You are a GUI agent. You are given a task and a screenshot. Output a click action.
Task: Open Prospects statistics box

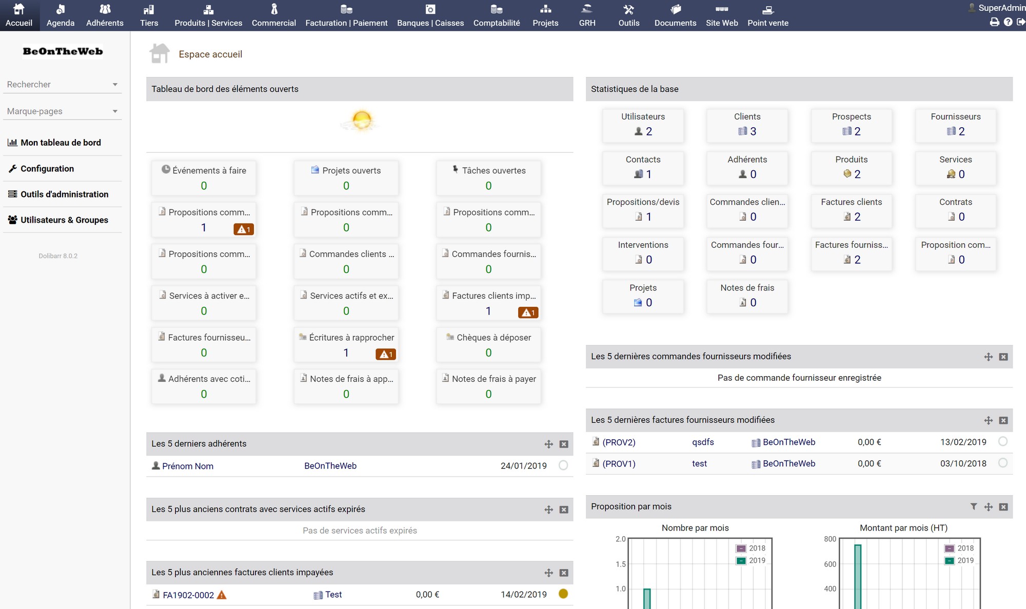click(x=852, y=125)
